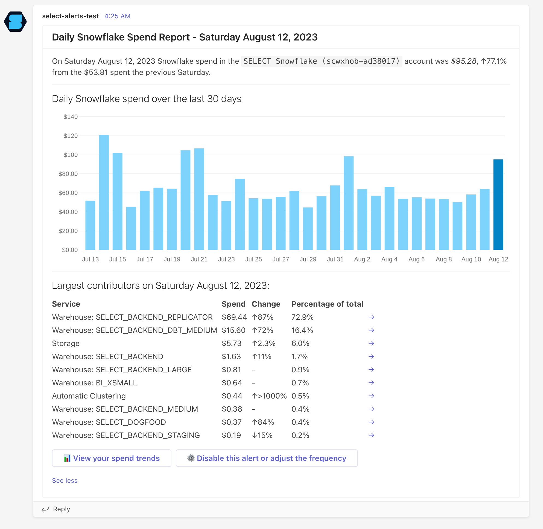Click the Jul 13 bar in chart

pos(90,225)
